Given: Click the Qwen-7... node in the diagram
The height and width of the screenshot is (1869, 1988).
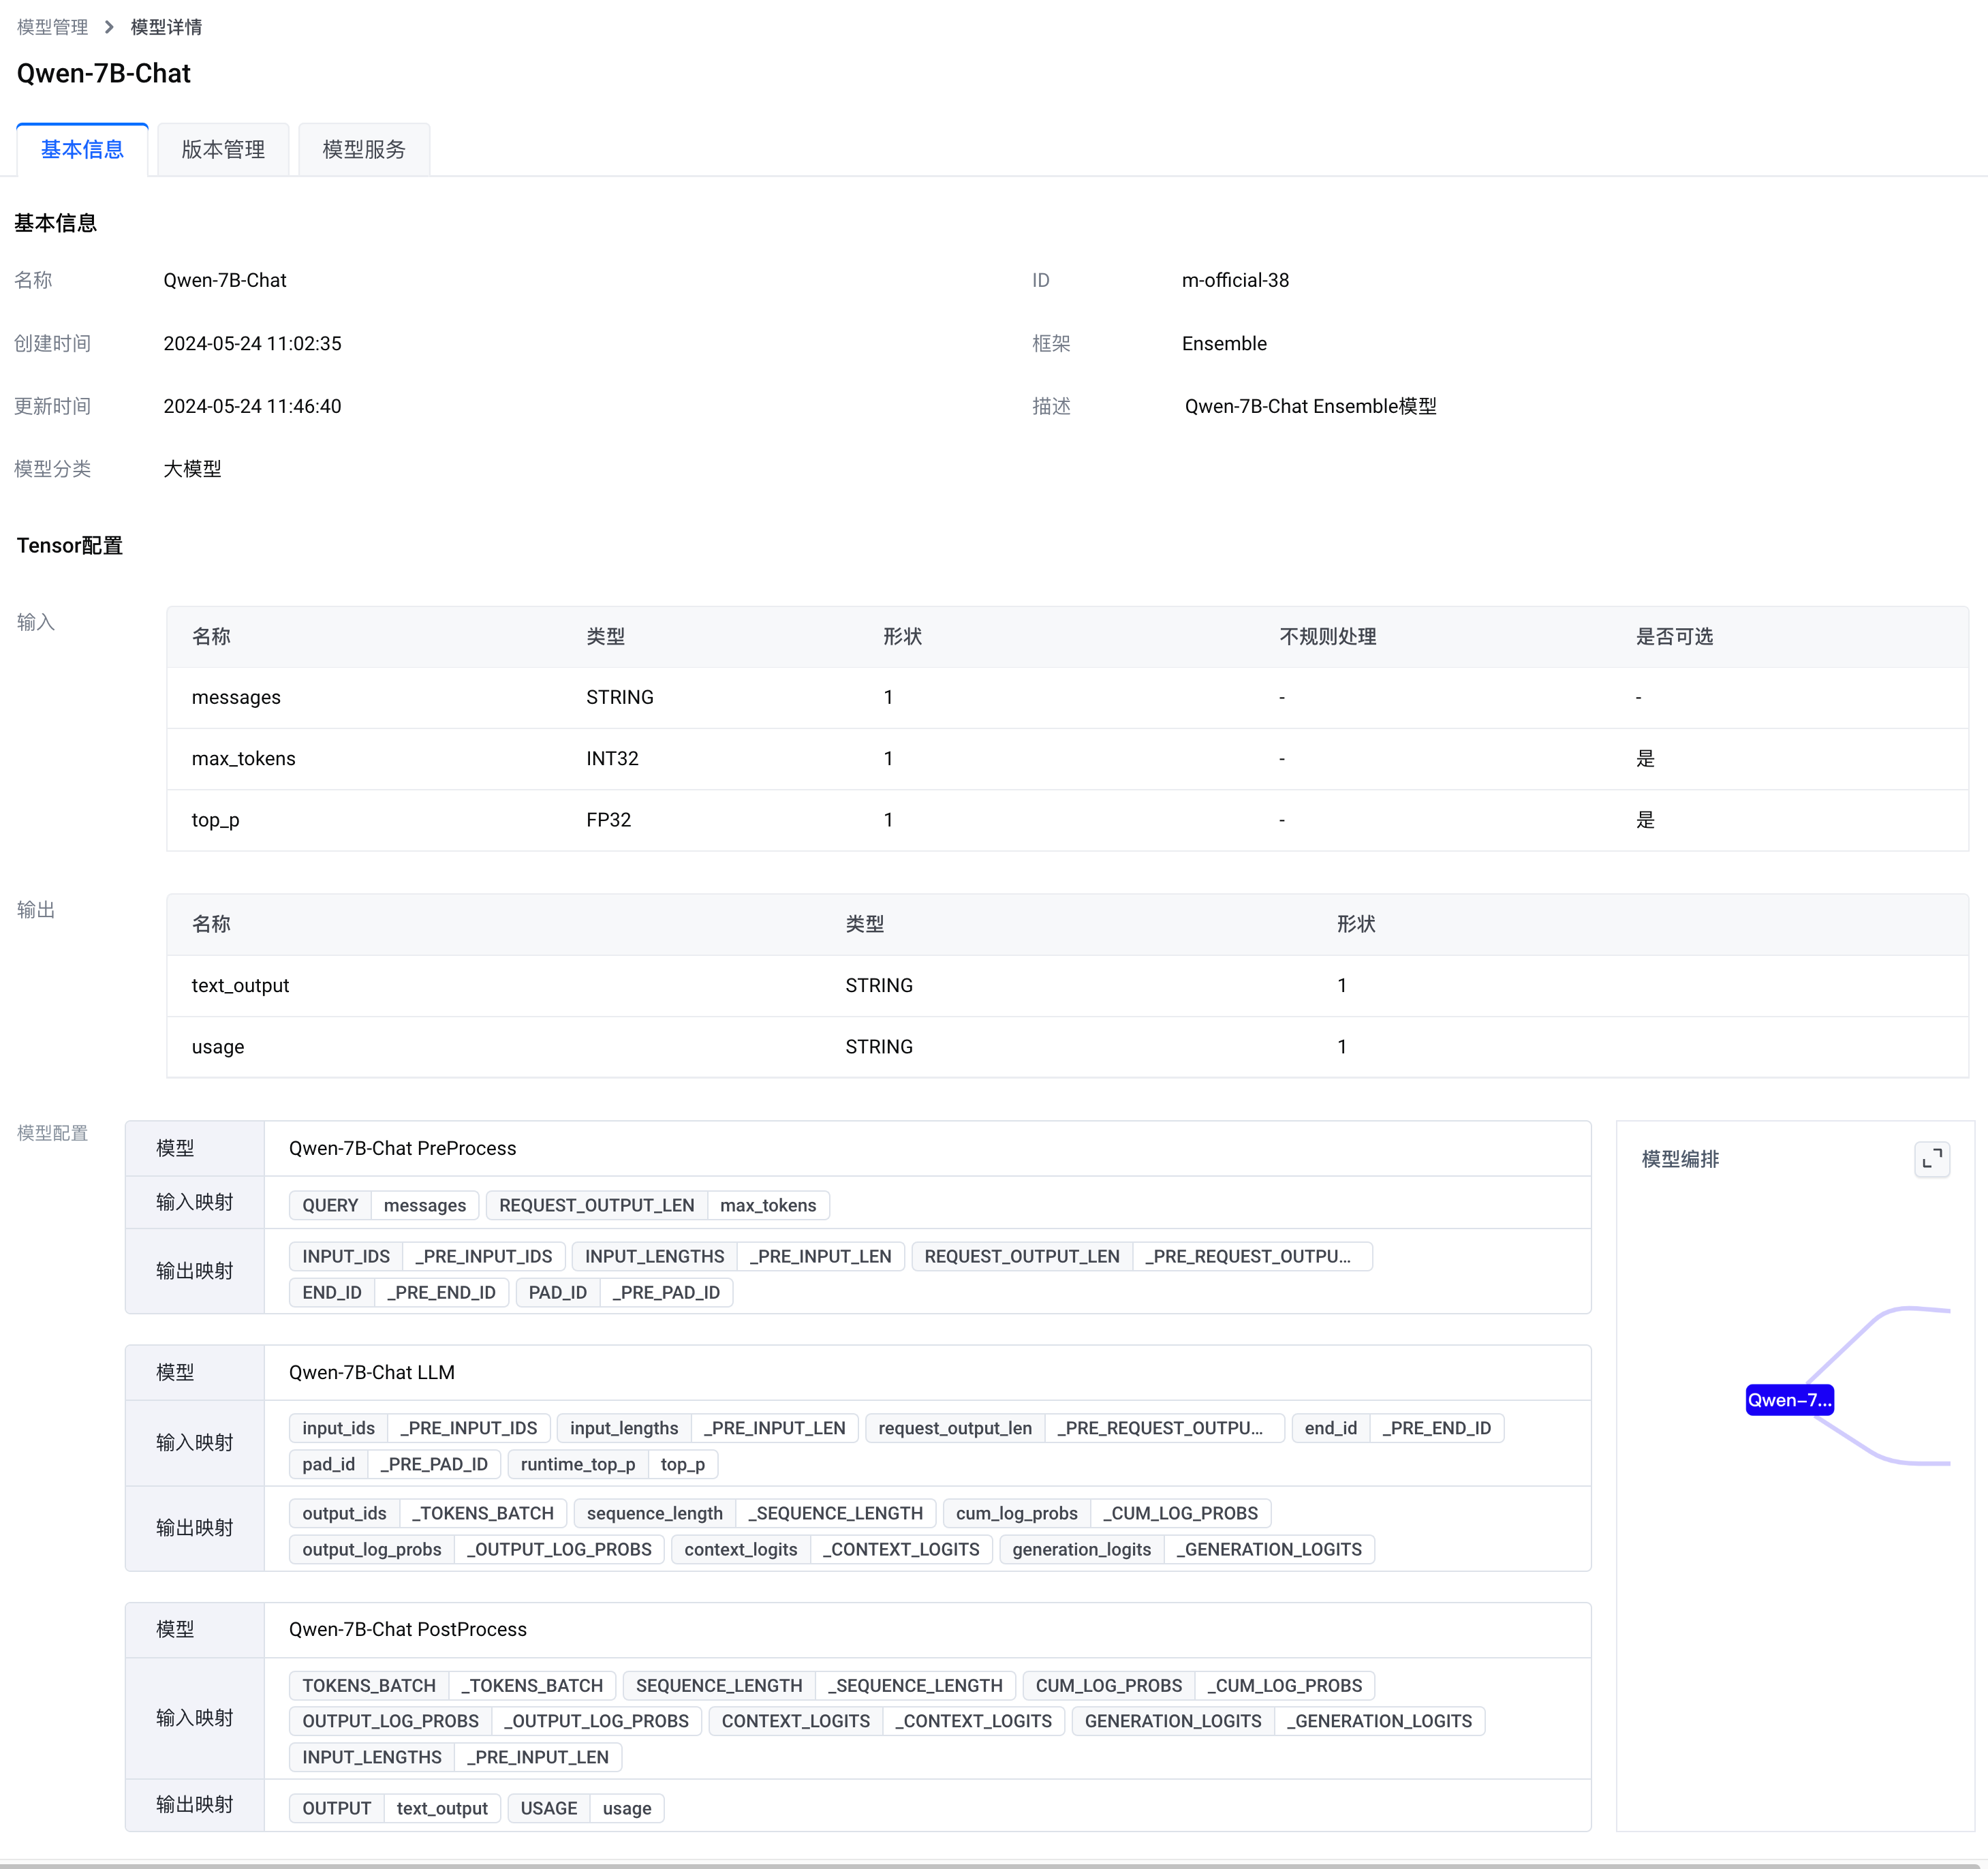Looking at the screenshot, I should (x=1789, y=1399).
